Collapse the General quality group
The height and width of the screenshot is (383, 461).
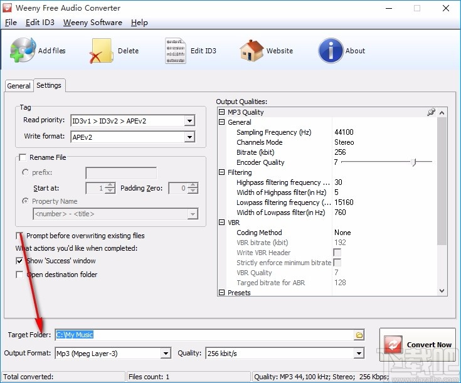[221, 122]
